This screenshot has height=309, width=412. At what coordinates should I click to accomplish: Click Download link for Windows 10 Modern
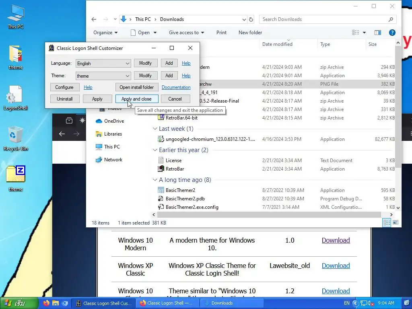pos(336,240)
